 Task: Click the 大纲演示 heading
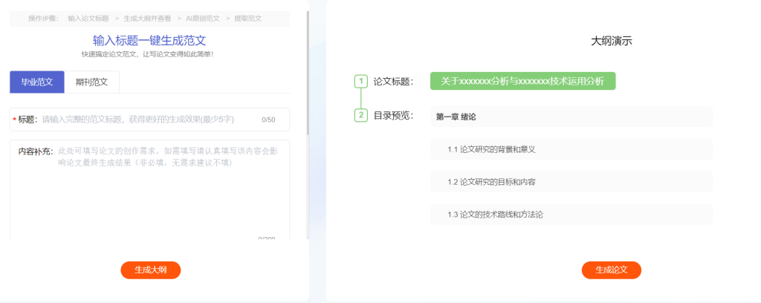pos(611,42)
